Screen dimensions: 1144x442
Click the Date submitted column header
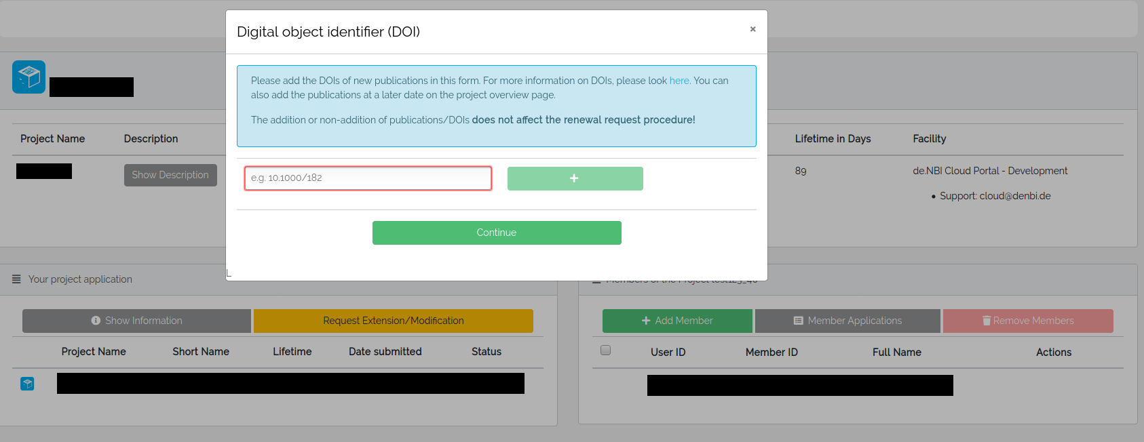(x=385, y=352)
